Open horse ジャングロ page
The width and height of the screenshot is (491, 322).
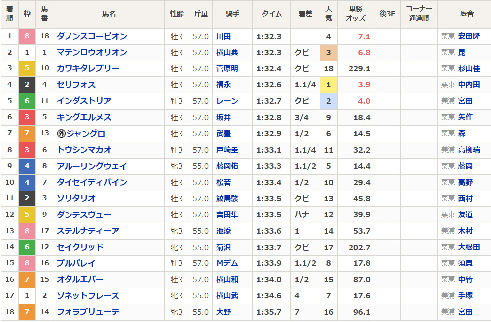(x=86, y=133)
